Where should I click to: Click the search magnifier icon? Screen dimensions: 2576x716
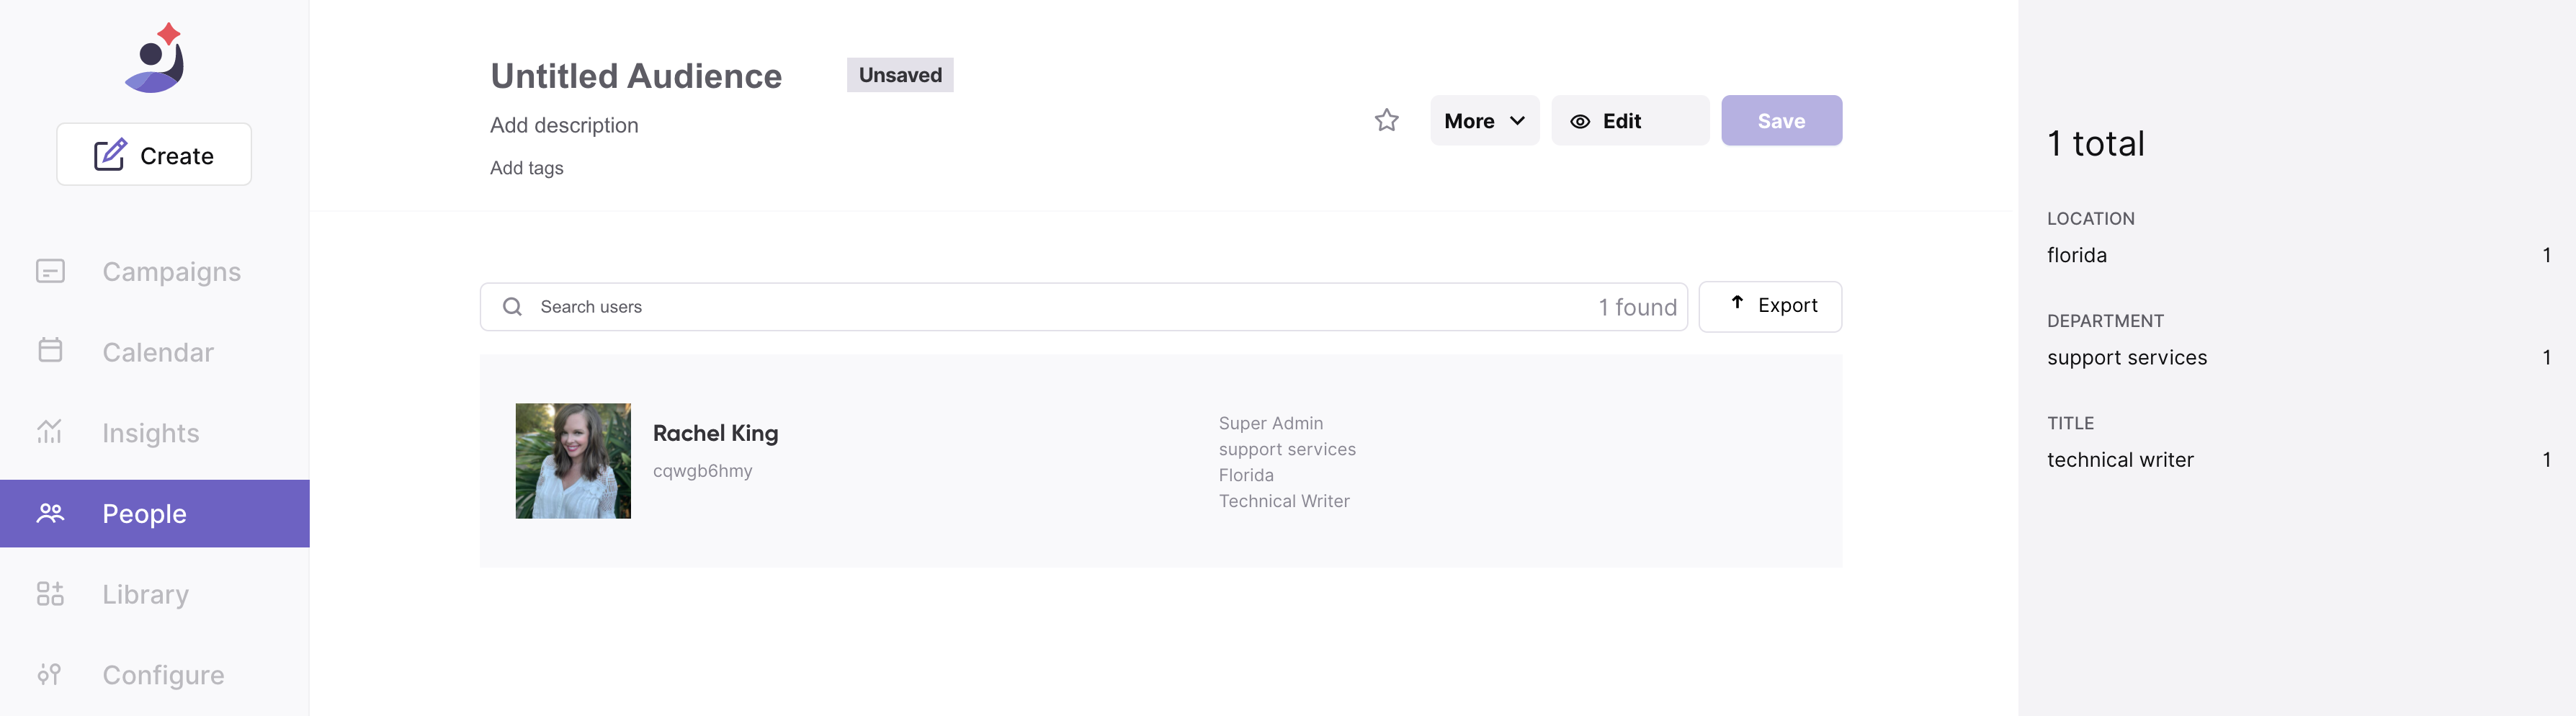click(512, 307)
